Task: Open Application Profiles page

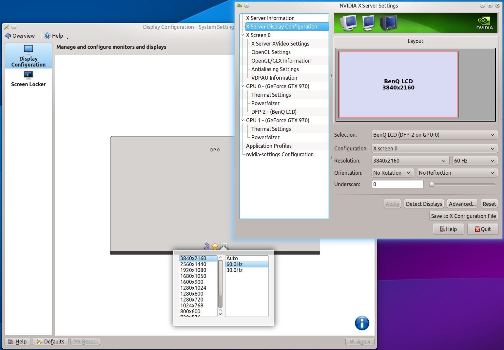Action: click(x=269, y=146)
